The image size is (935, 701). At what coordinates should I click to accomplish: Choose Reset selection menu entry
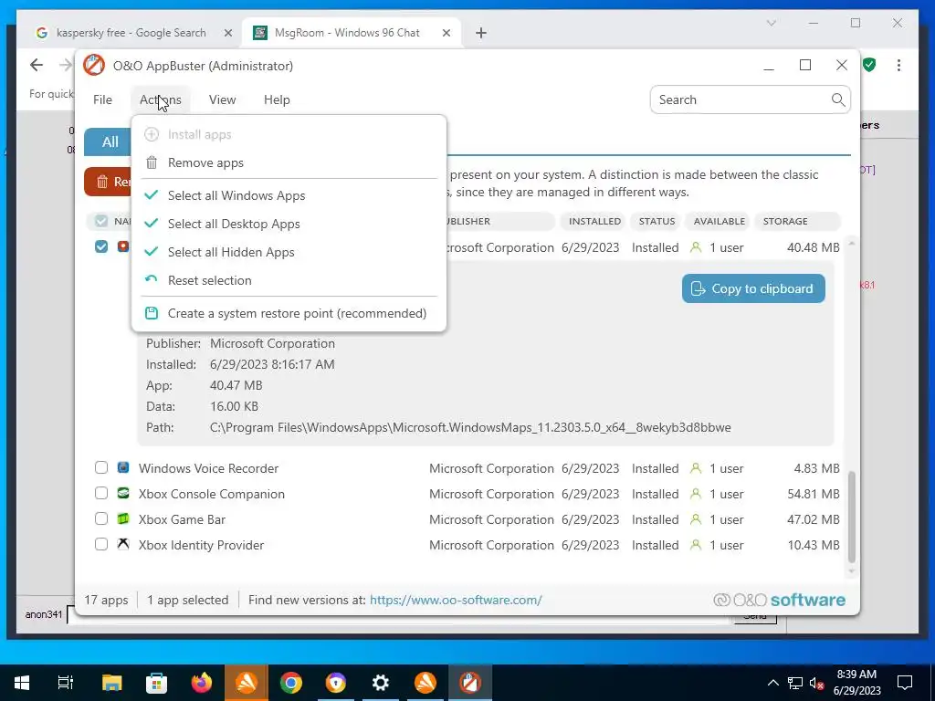tap(289, 280)
